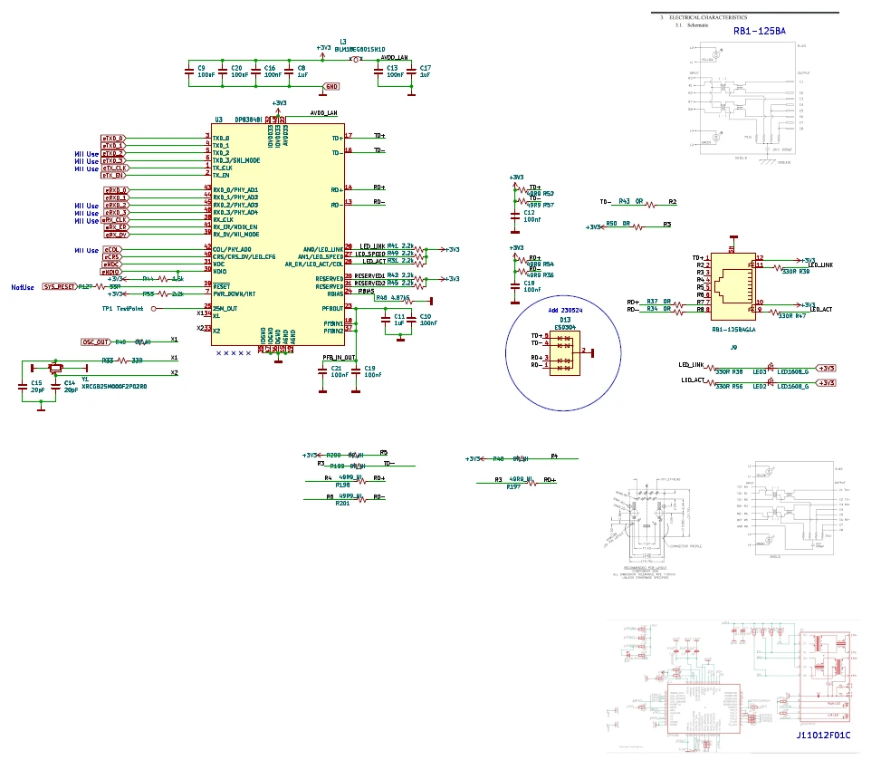The width and height of the screenshot is (881, 779).
Task: Select resistor R197 49R9_NI
Action: pyautogui.click(x=531, y=483)
